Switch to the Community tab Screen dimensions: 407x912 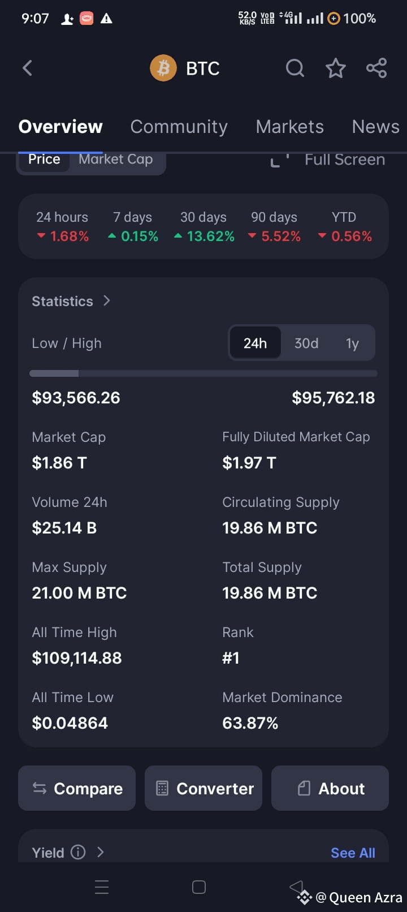179,127
